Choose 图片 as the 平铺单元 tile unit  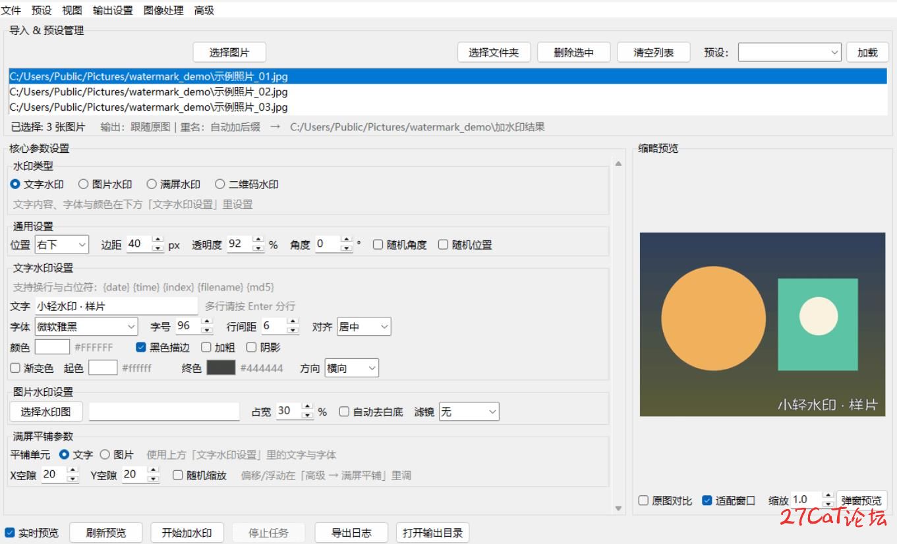coord(117,454)
